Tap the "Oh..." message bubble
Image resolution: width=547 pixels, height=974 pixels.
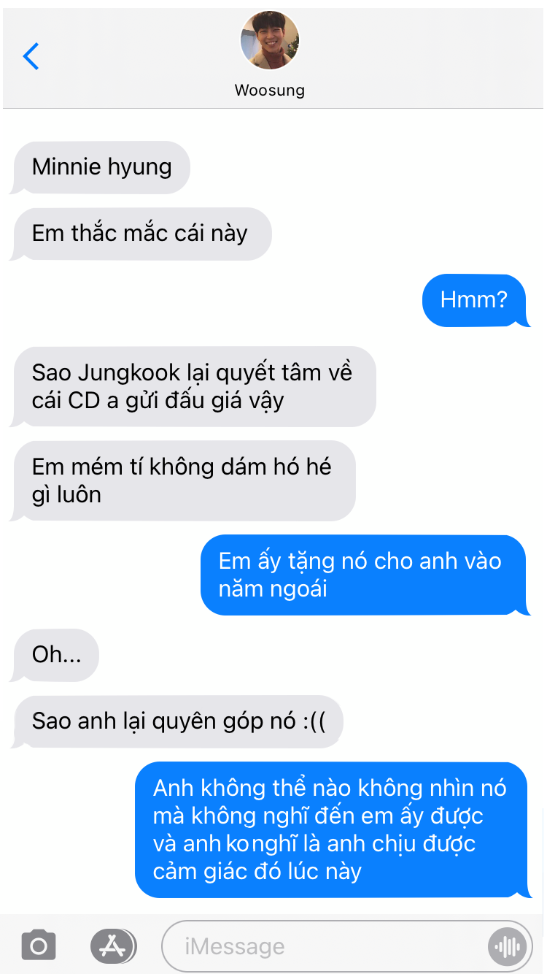(55, 655)
